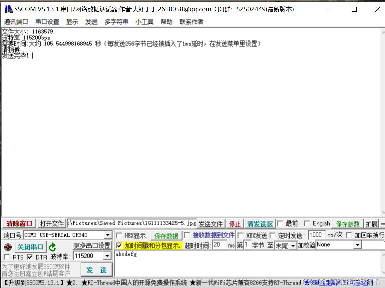The width and height of the screenshot is (385, 288).
Task: Enable the HEX显示 checkbox
Action: pyautogui.click(x=119, y=236)
